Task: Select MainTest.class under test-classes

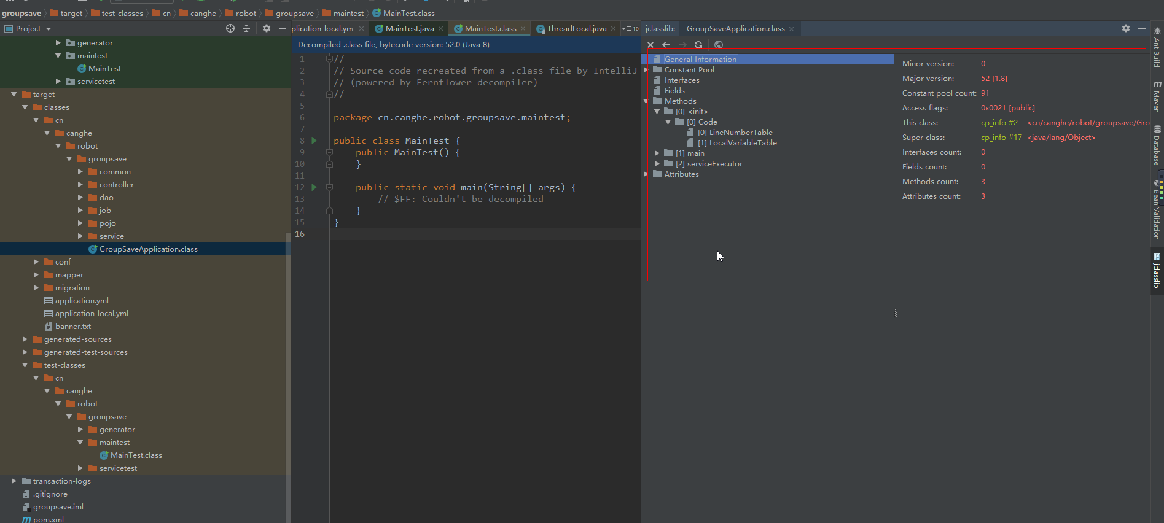Action: tap(136, 455)
